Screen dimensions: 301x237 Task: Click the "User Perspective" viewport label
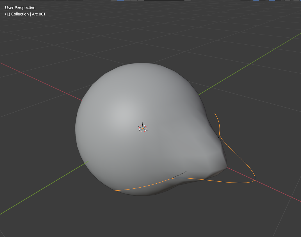(20, 8)
